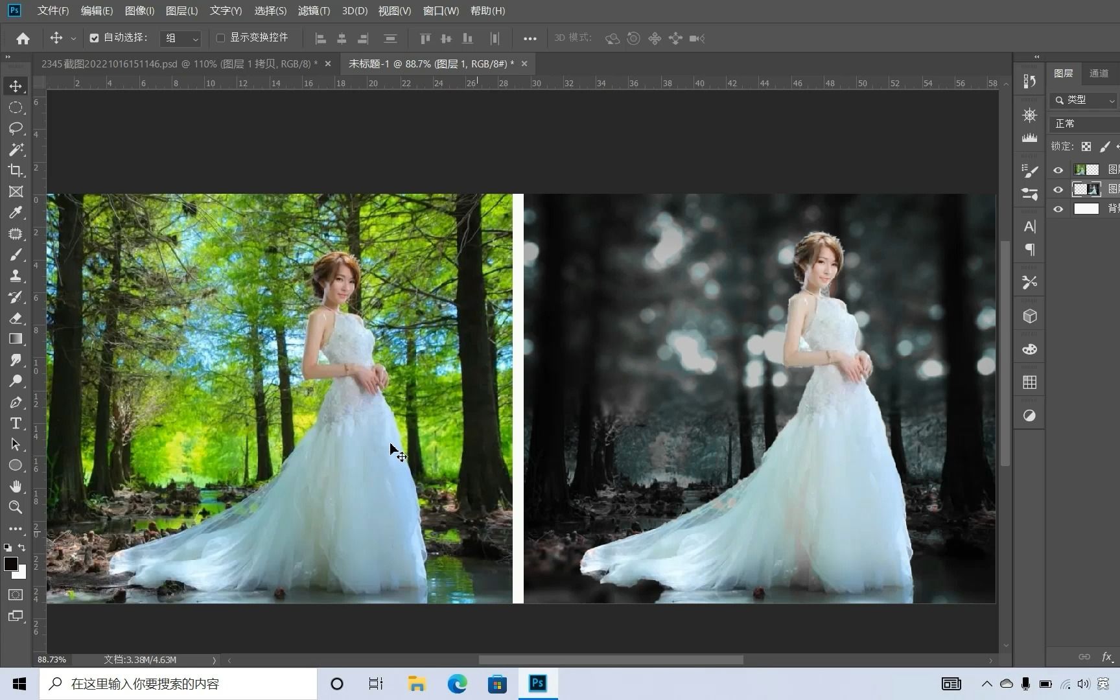Open the 窗口(W) menu
1120x700 pixels.
441,11
